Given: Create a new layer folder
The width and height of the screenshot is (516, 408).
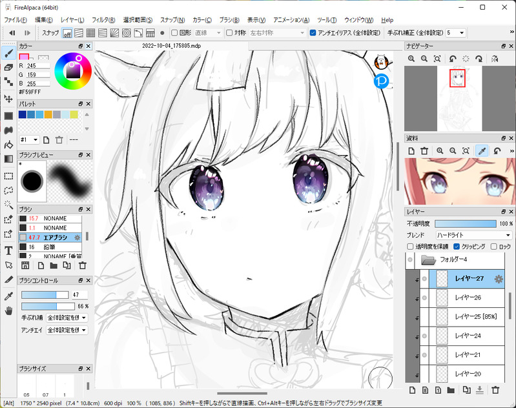Looking at the screenshot, I should [x=451, y=391].
